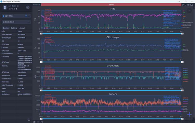
Task: Open the folder icon in top toolbar
Action: 188,5
